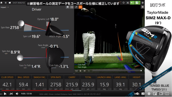Toggle the orange DL view button
This screenshot has height=97, width=172.
pyautogui.click(x=80, y=7)
